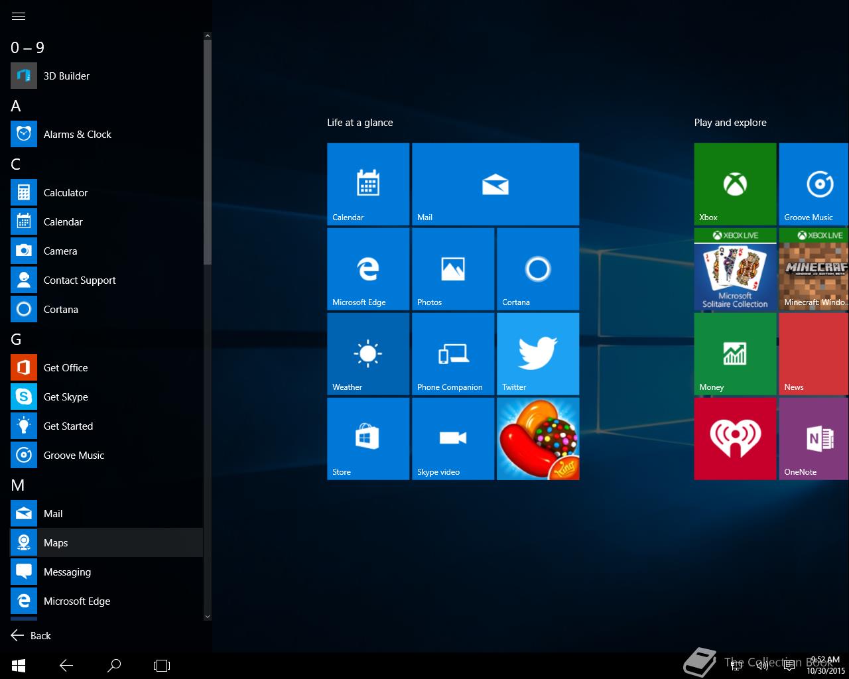The image size is (849, 679).
Task: Open Task View on the taskbar
Action: tap(162, 665)
